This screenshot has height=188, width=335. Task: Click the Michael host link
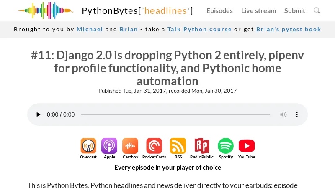click(90, 29)
